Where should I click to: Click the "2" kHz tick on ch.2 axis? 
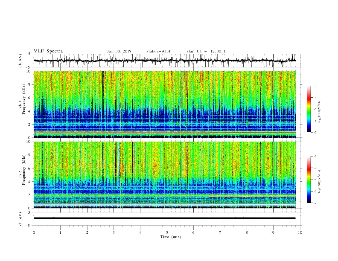tap(30, 195)
